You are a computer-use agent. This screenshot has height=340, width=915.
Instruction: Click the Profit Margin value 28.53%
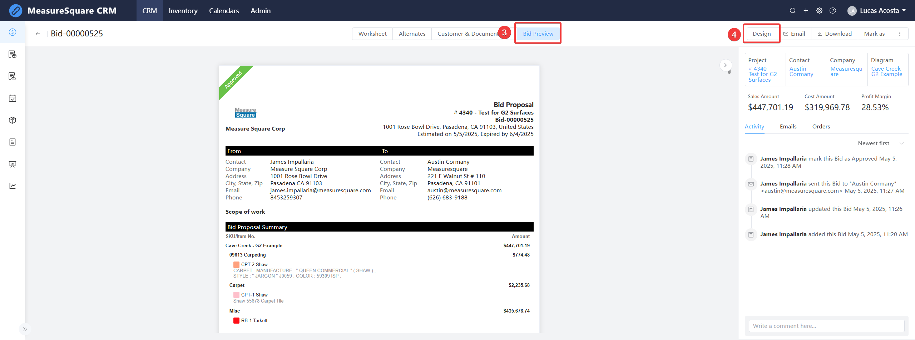click(875, 107)
